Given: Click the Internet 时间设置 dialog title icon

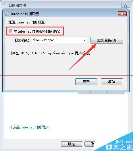Looking at the screenshot, I should point(7,14).
